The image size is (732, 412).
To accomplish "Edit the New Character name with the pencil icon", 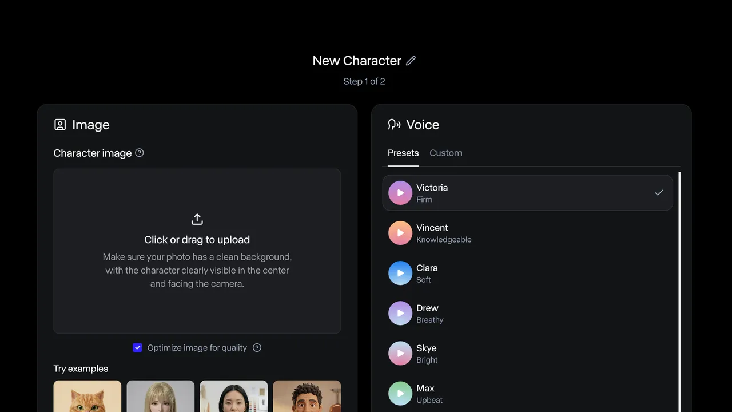I will tap(411, 61).
